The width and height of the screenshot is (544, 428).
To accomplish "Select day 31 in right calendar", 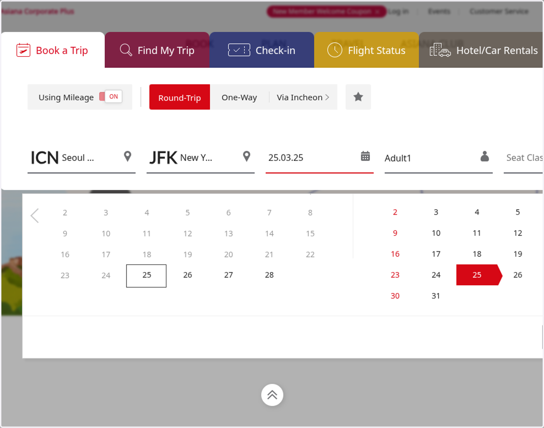I will (436, 296).
